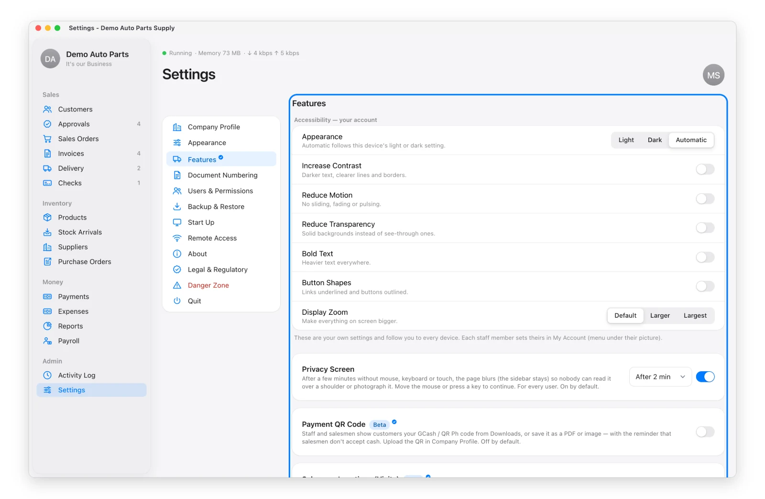765x499 pixels.
Task: Click the DA business avatar
Action: (50, 59)
